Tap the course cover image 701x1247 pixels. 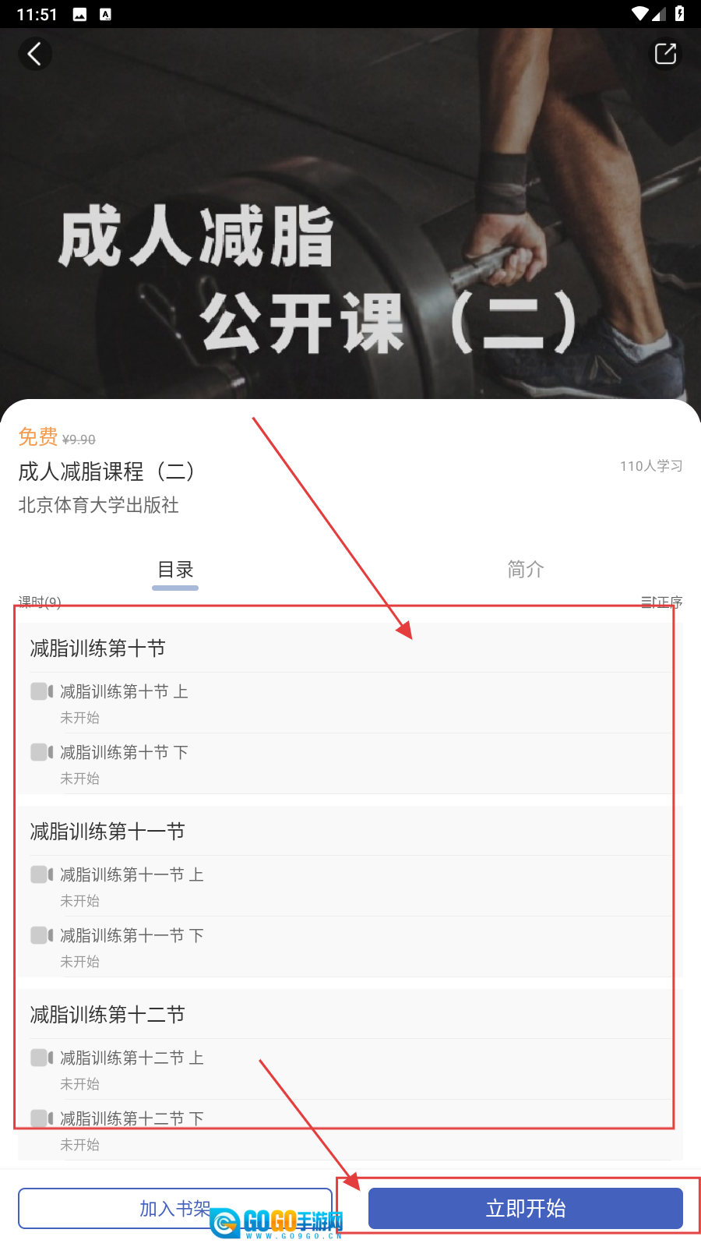coord(350,214)
